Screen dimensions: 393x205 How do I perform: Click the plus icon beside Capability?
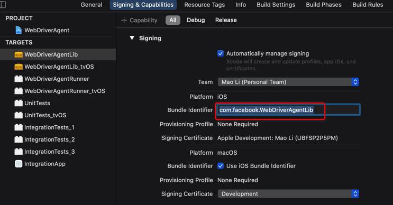124,20
